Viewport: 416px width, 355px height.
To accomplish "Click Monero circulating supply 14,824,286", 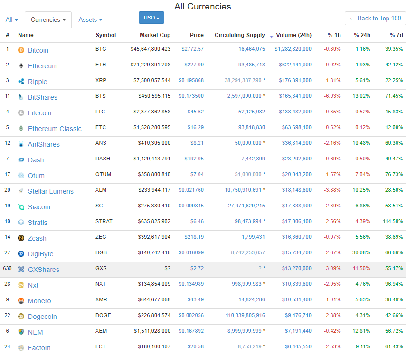I will click(252, 299).
